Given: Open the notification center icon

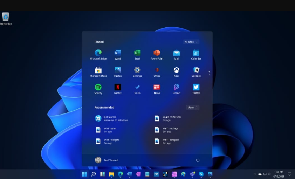Looking at the screenshot, I should point(290,174).
